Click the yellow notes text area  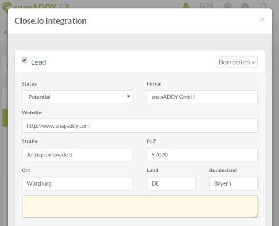[x=140, y=206]
